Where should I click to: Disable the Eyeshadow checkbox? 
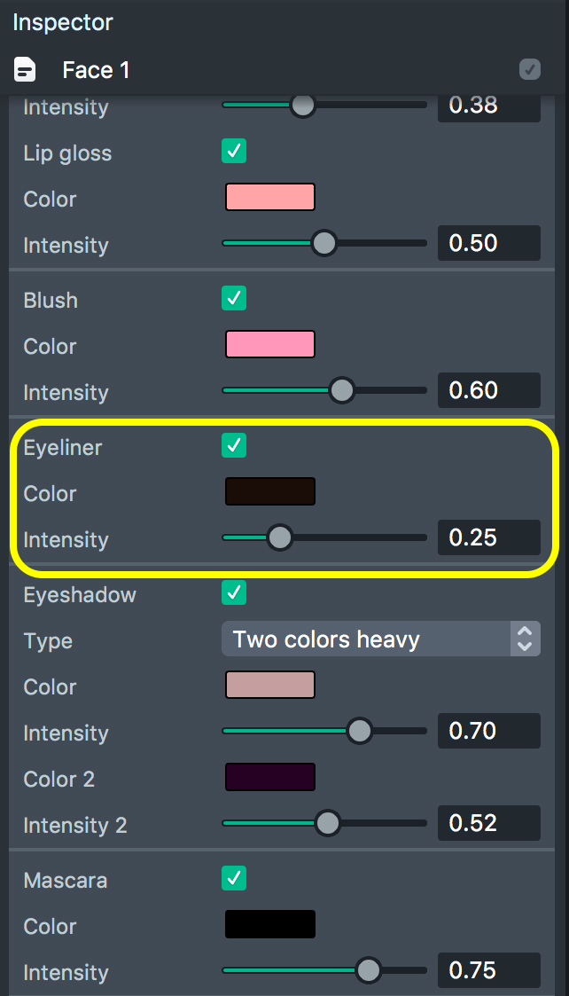(x=234, y=593)
